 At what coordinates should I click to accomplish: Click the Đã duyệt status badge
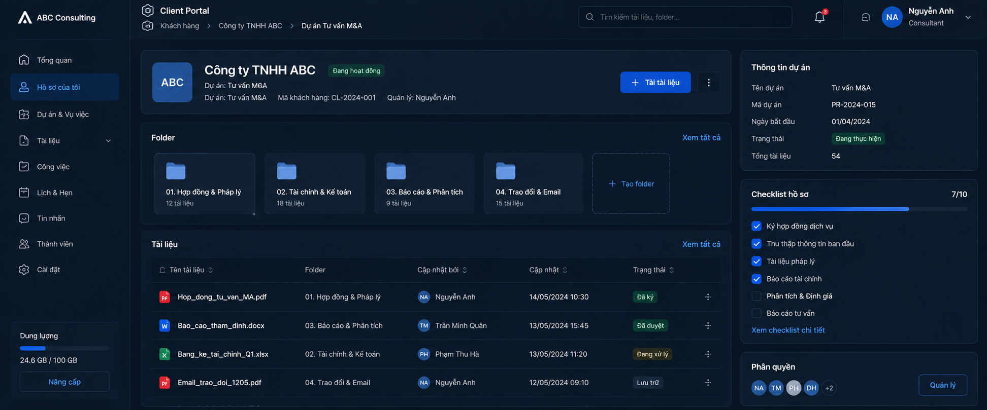pos(650,325)
